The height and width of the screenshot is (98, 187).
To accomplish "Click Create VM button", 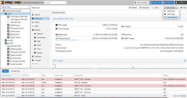I will (x=156, y=3).
